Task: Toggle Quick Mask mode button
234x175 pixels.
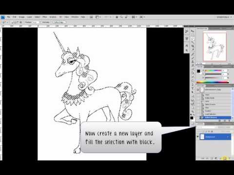Action: click(x=193, y=123)
